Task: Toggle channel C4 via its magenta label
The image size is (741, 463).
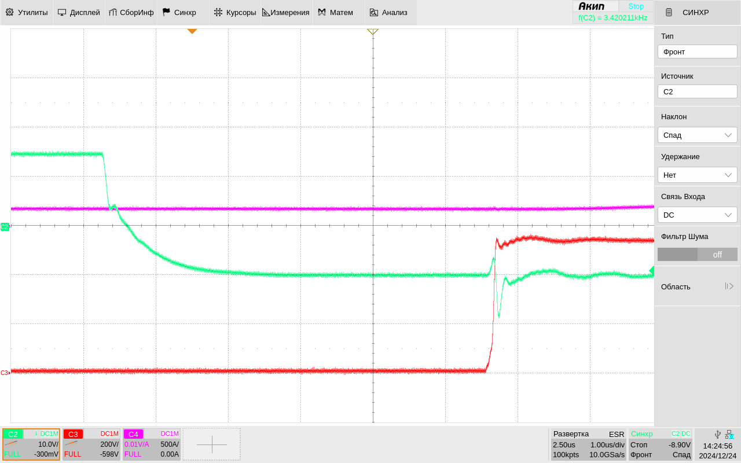Action: [x=133, y=434]
